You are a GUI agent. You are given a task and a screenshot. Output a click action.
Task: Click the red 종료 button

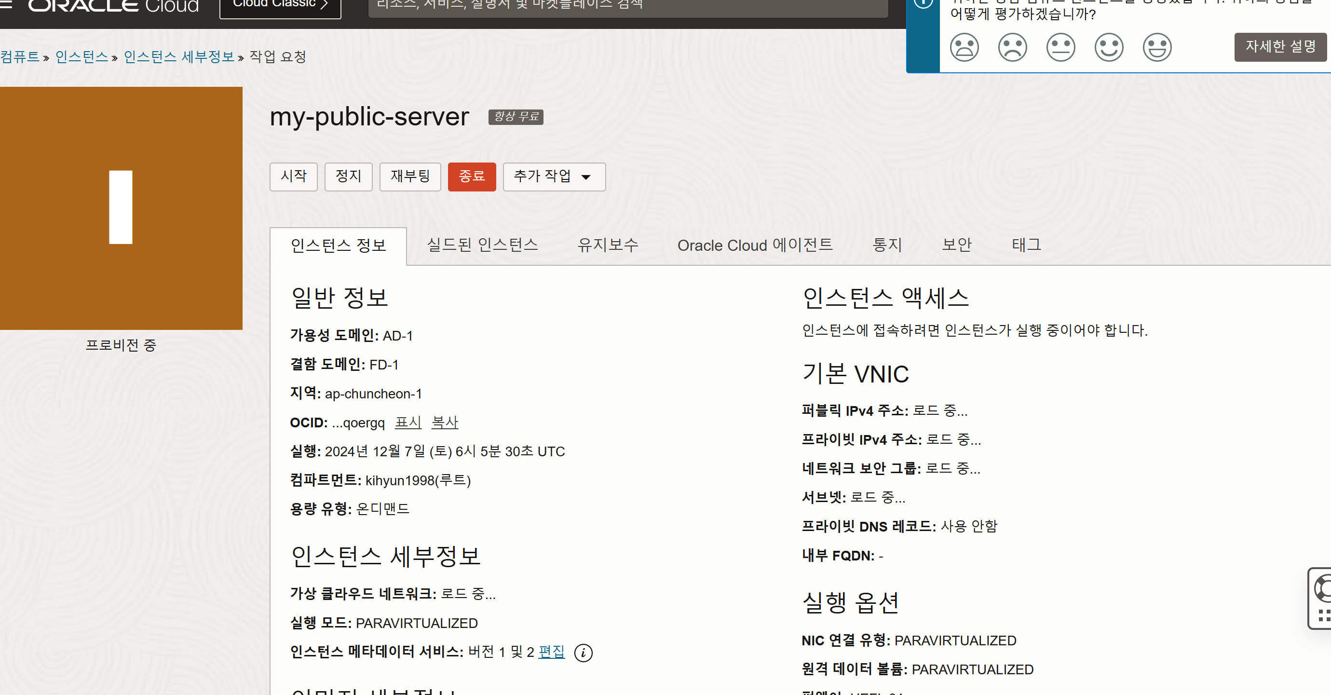click(472, 177)
